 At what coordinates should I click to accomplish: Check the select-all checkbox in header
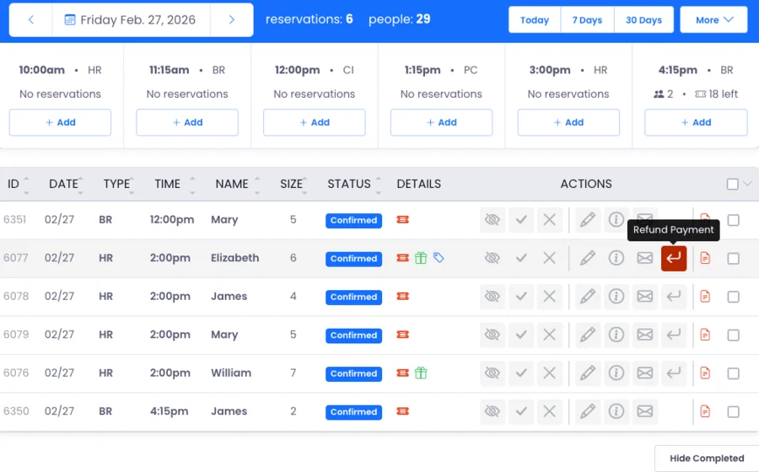click(732, 185)
